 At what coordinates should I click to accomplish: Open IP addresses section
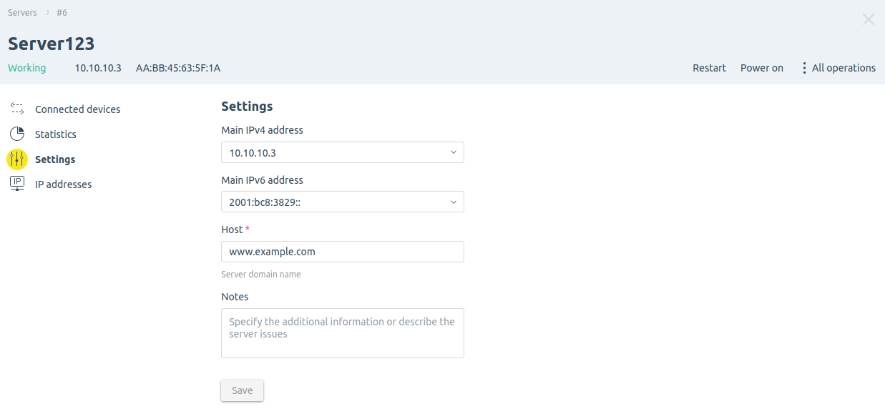(x=63, y=184)
